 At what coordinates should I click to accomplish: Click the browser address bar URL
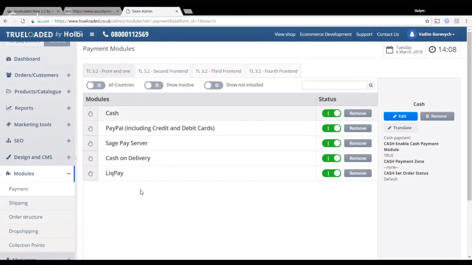(135, 21)
